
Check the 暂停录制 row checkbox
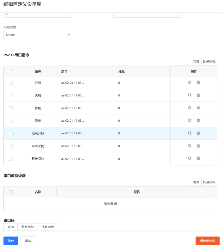click(x=11, y=159)
